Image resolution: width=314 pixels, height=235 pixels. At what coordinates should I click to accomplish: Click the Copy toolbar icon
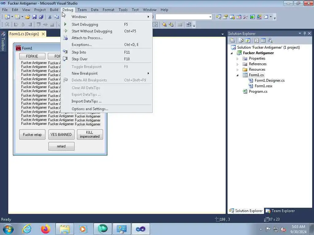pyautogui.click(x=57, y=17)
